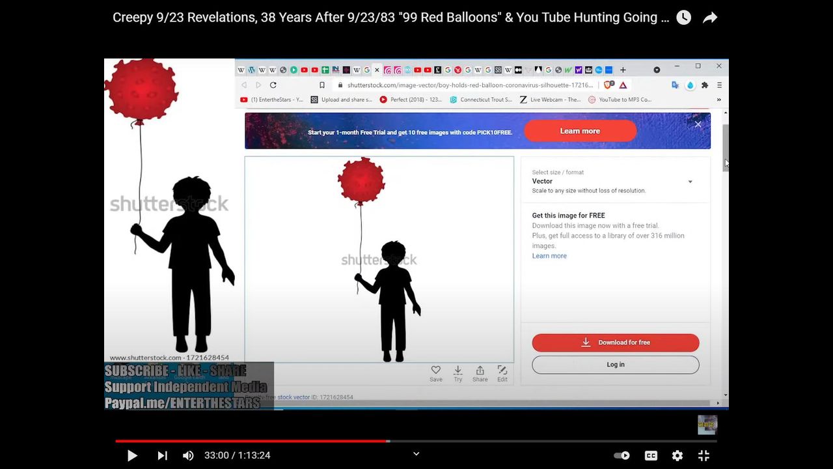Skip to the next video
This screenshot has width=833, height=469.
(162, 456)
